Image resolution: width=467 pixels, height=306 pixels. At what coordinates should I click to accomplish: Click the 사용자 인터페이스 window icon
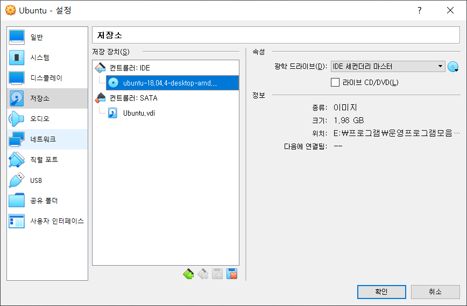16,221
